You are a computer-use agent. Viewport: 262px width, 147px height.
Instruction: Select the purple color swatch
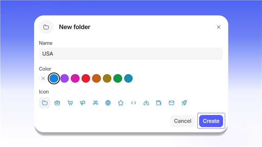[65, 78]
